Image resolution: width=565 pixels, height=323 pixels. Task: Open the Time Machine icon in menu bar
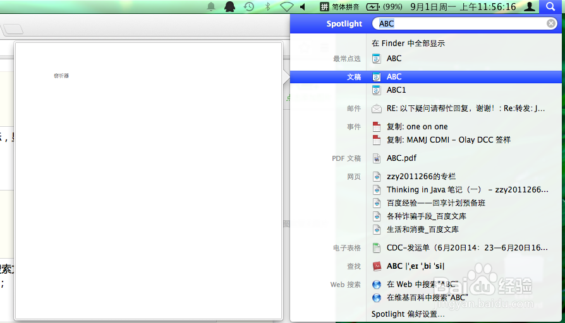tap(249, 6)
